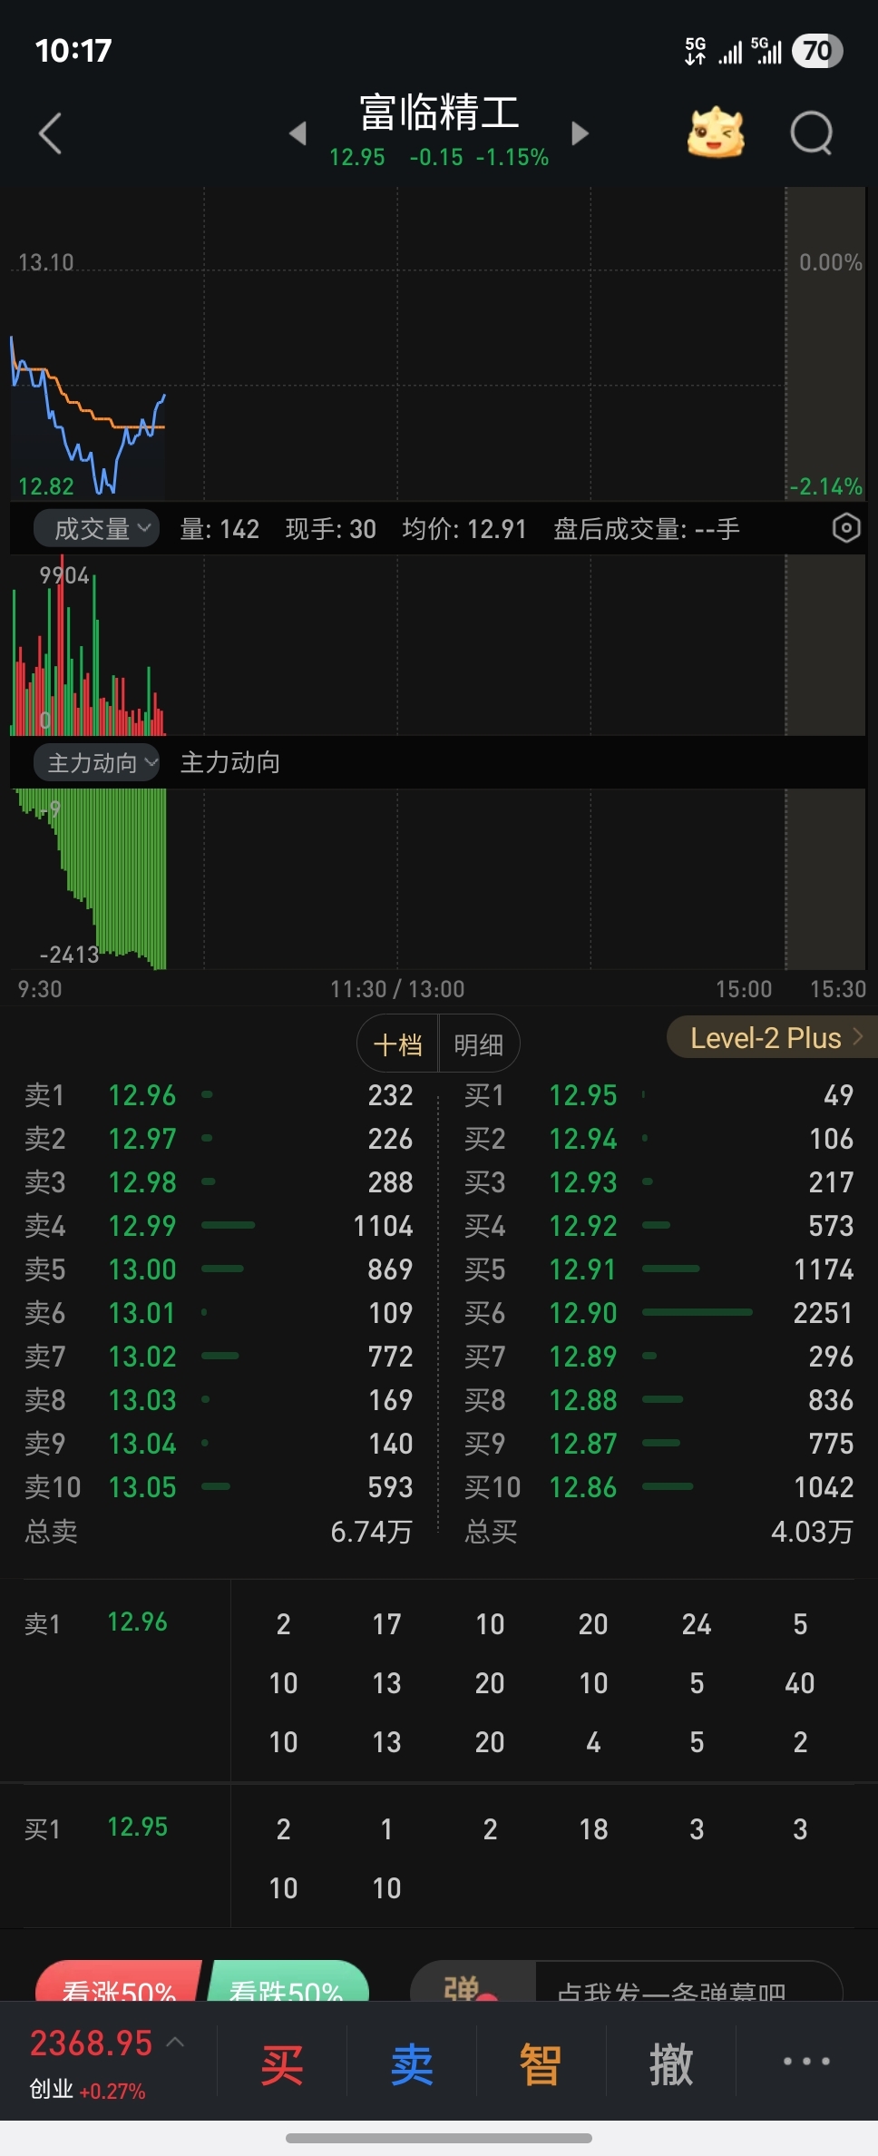Image resolution: width=878 pixels, height=2156 pixels.
Task: Select the 卖6 price 13.01 row
Action: 219,1313
